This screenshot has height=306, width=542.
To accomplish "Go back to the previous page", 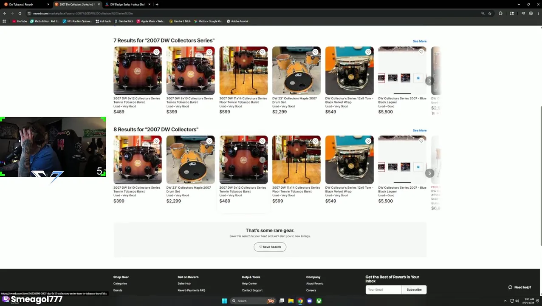I will coord(4,13).
